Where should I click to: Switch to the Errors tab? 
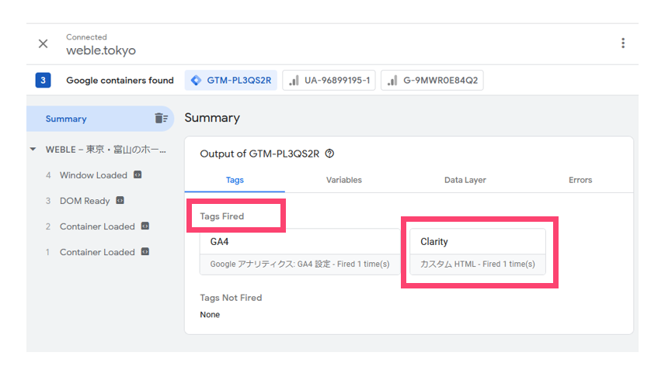pyautogui.click(x=580, y=180)
